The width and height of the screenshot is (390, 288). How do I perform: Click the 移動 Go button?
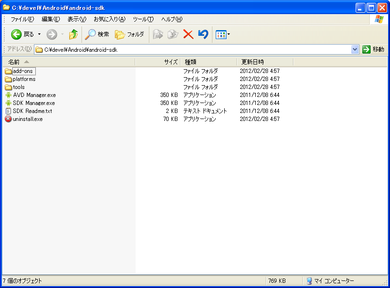(x=373, y=49)
